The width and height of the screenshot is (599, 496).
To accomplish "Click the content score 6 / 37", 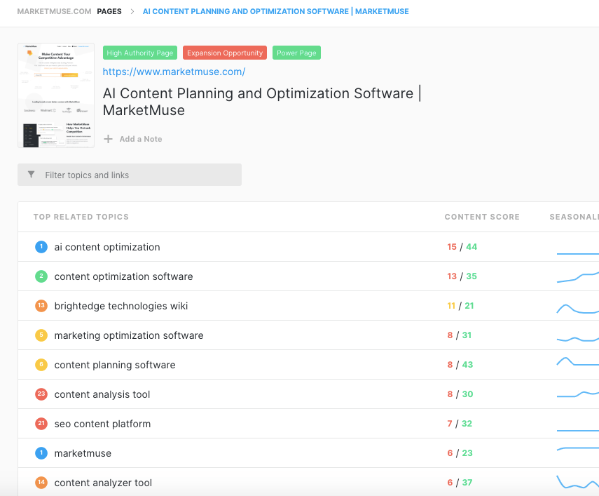I will point(460,482).
